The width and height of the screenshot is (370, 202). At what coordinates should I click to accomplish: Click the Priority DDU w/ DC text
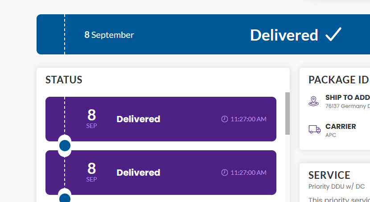337,186
